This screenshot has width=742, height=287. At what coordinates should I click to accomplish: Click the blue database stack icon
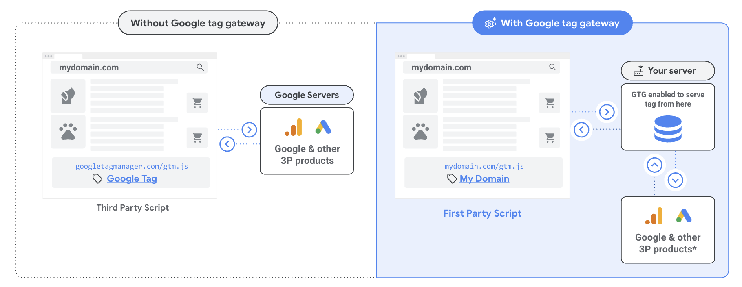pos(668,129)
